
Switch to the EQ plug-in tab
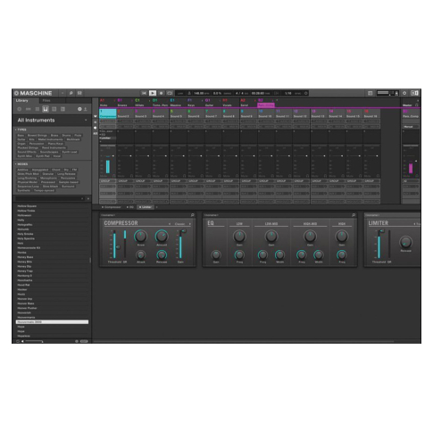point(130,207)
